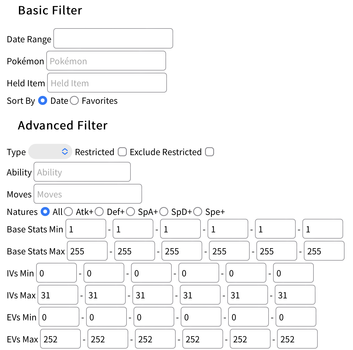Screen dimensions: 353x350
Task: Enable the Restricted checkbox
Action: point(122,152)
